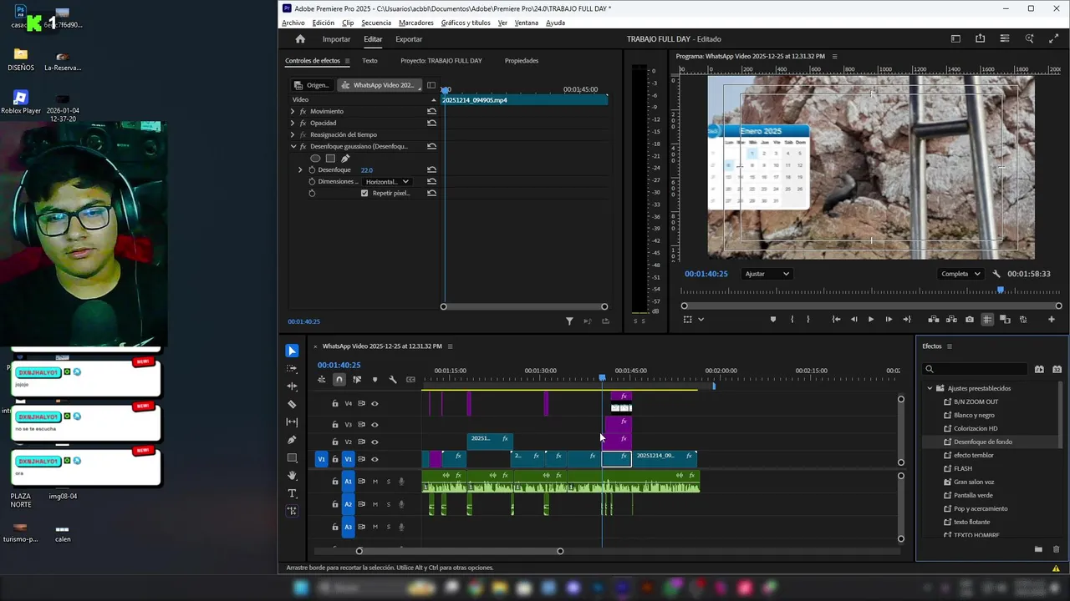Expand the Opacidad effect properties
Screen dimensions: 1070x601
[293, 123]
